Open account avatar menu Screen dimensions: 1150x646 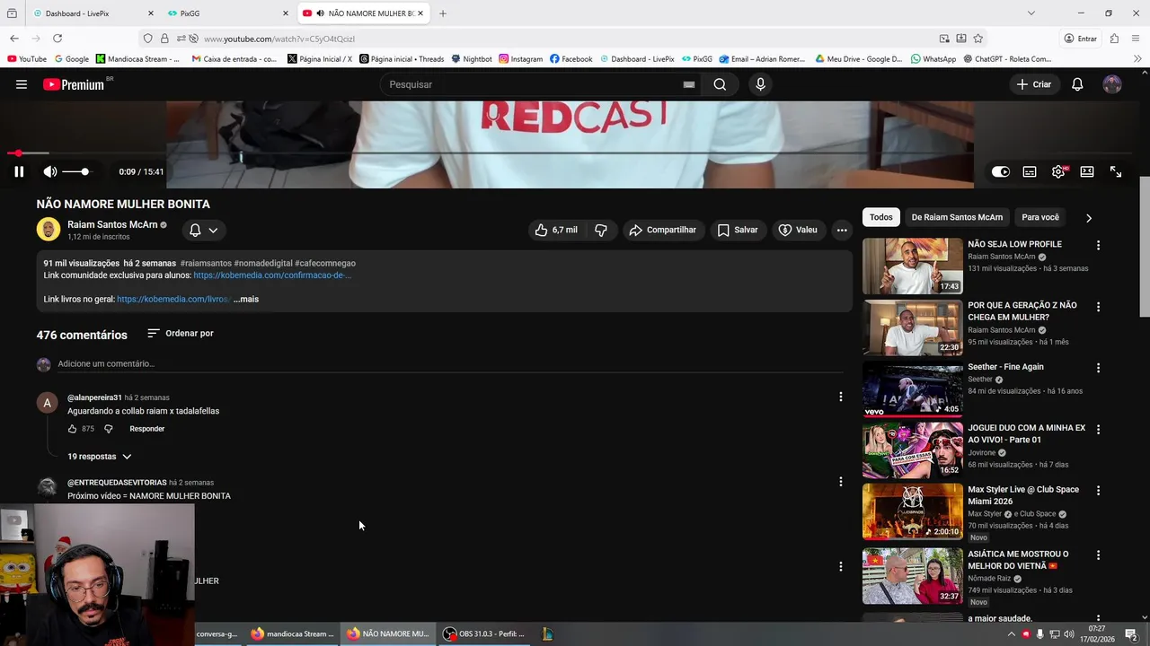[1112, 84]
